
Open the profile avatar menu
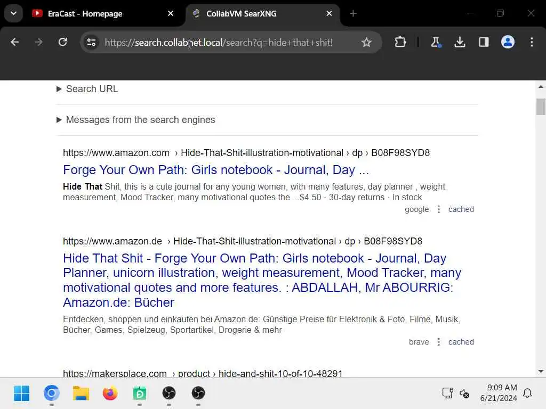pos(508,42)
